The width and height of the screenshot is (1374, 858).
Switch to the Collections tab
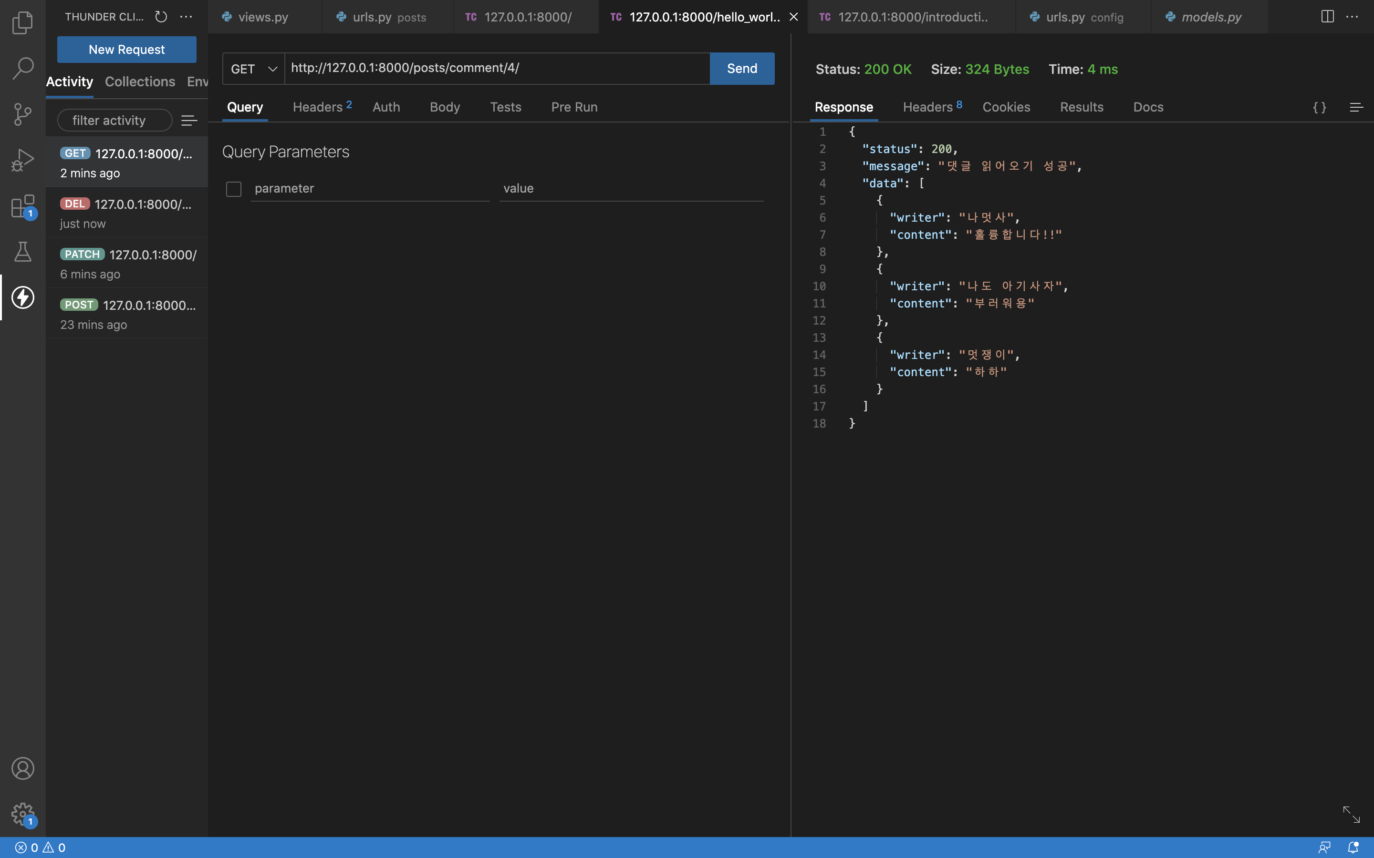coord(140,82)
